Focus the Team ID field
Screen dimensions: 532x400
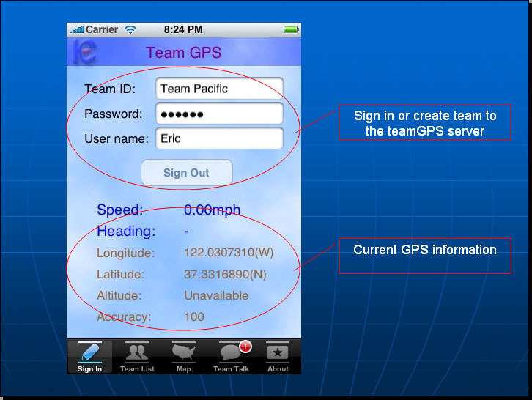point(219,89)
